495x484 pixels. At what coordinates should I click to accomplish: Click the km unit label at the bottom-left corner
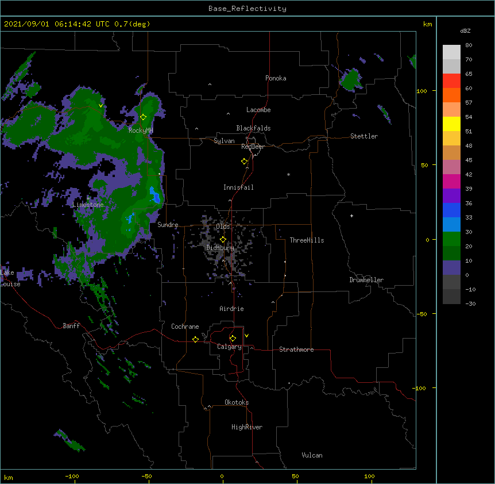(x=9, y=478)
